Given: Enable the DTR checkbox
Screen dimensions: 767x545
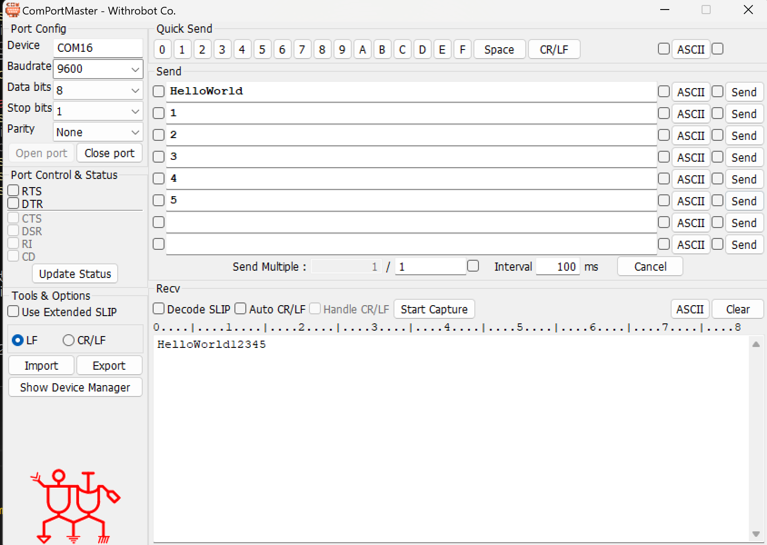Looking at the screenshot, I should point(13,203).
